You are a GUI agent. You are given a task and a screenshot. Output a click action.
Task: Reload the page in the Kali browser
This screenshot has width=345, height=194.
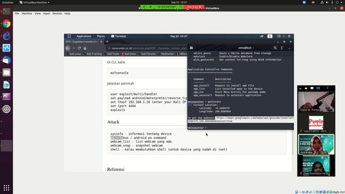(x=79, y=48)
